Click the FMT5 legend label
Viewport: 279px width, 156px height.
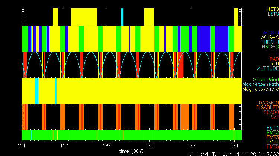tap(272, 146)
